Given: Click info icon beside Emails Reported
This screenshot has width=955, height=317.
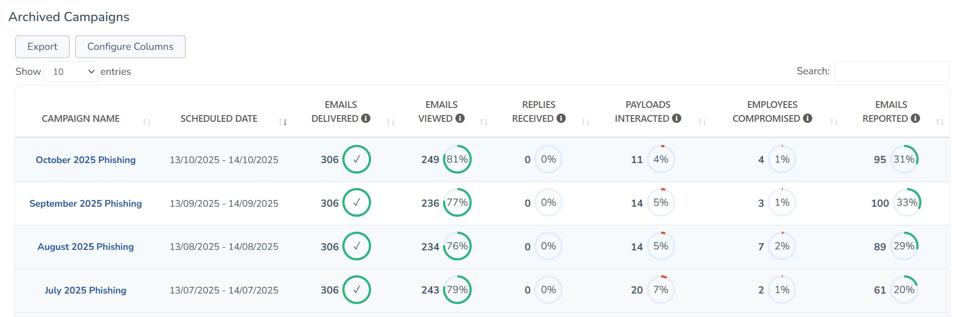Looking at the screenshot, I should pos(915,118).
